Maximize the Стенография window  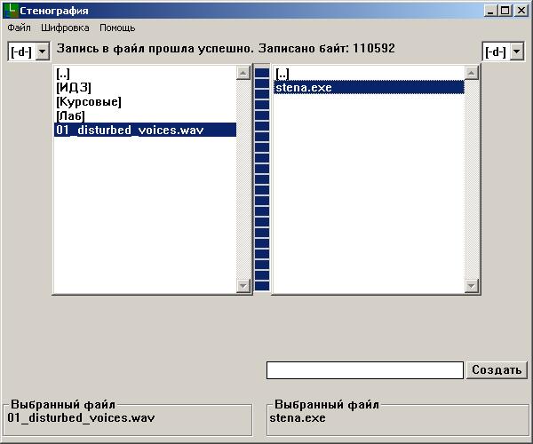[505, 11]
